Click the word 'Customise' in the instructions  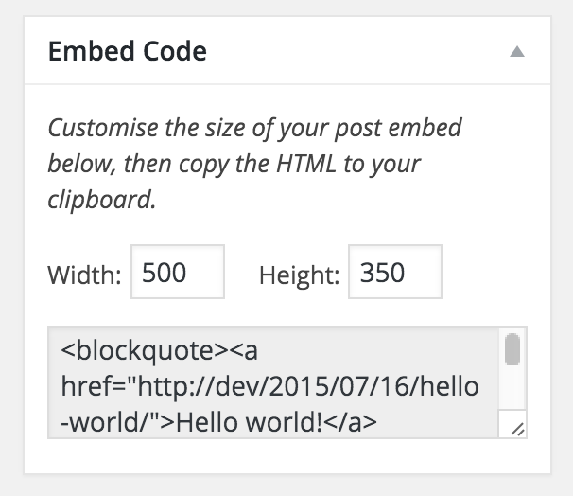coord(103,128)
